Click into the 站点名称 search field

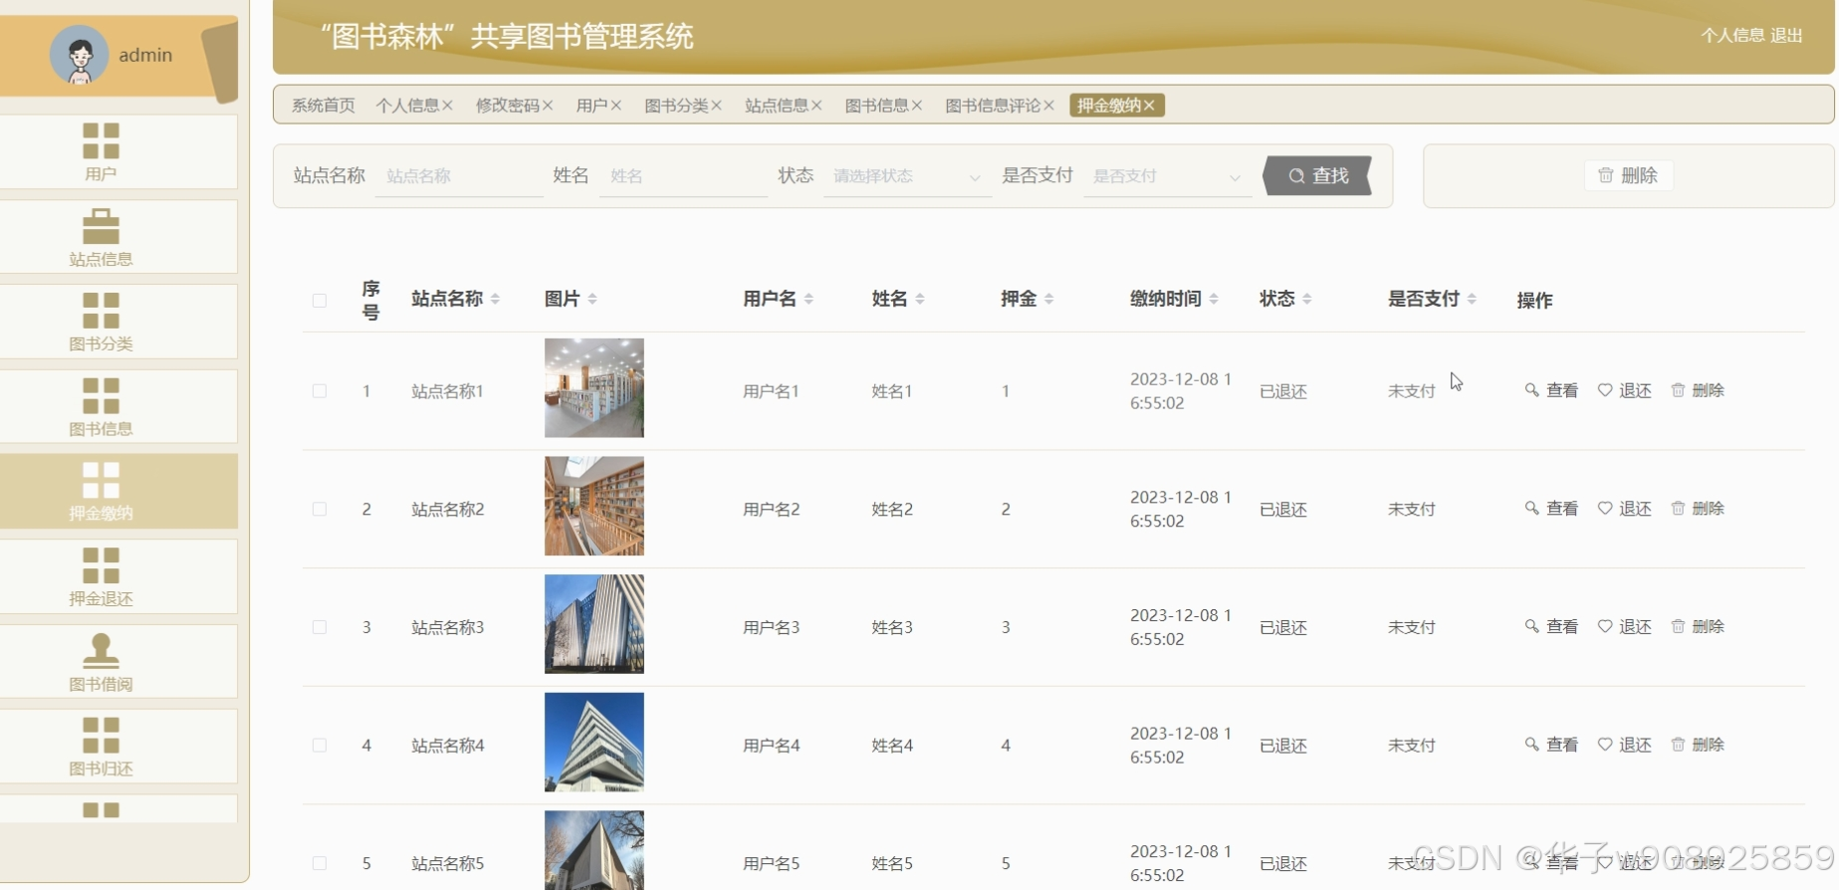click(x=458, y=176)
